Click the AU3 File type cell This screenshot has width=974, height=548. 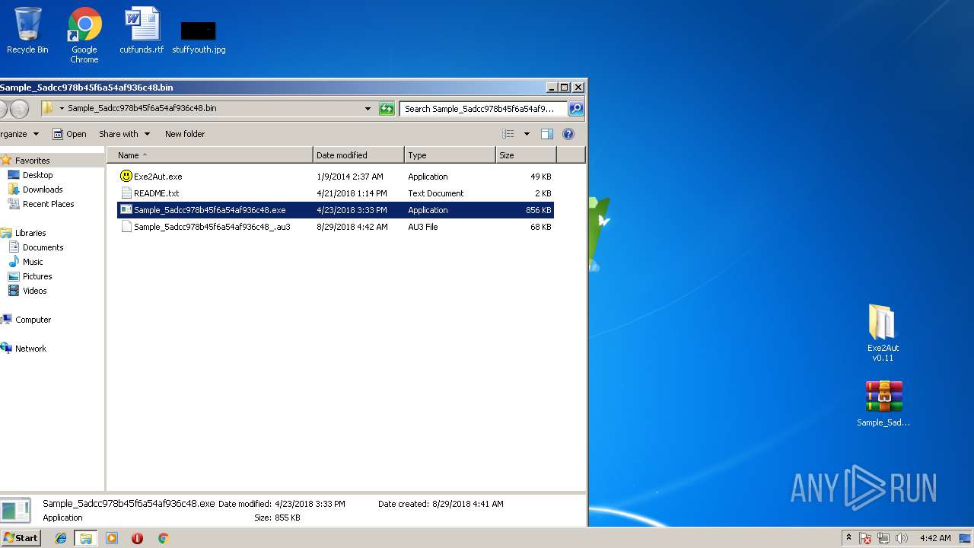[x=423, y=227]
